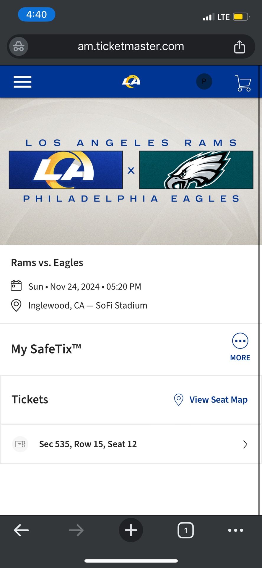Screen dimensions: 262x568
Task: Open the profile avatar menu
Action: (x=204, y=81)
